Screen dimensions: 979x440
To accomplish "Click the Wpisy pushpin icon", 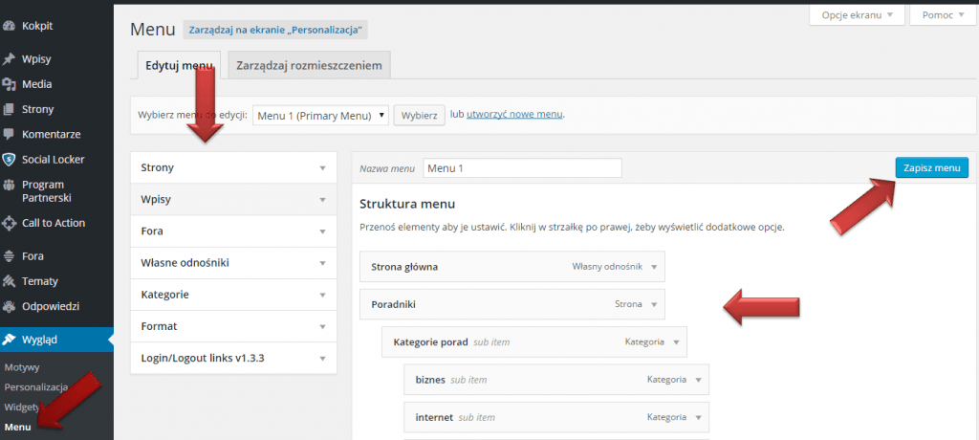I will tap(9, 60).
